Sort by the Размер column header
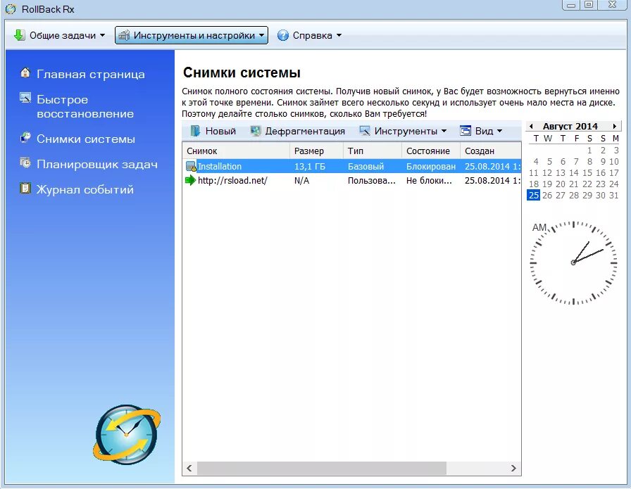The image size is (631, 489). coord(316,151)
